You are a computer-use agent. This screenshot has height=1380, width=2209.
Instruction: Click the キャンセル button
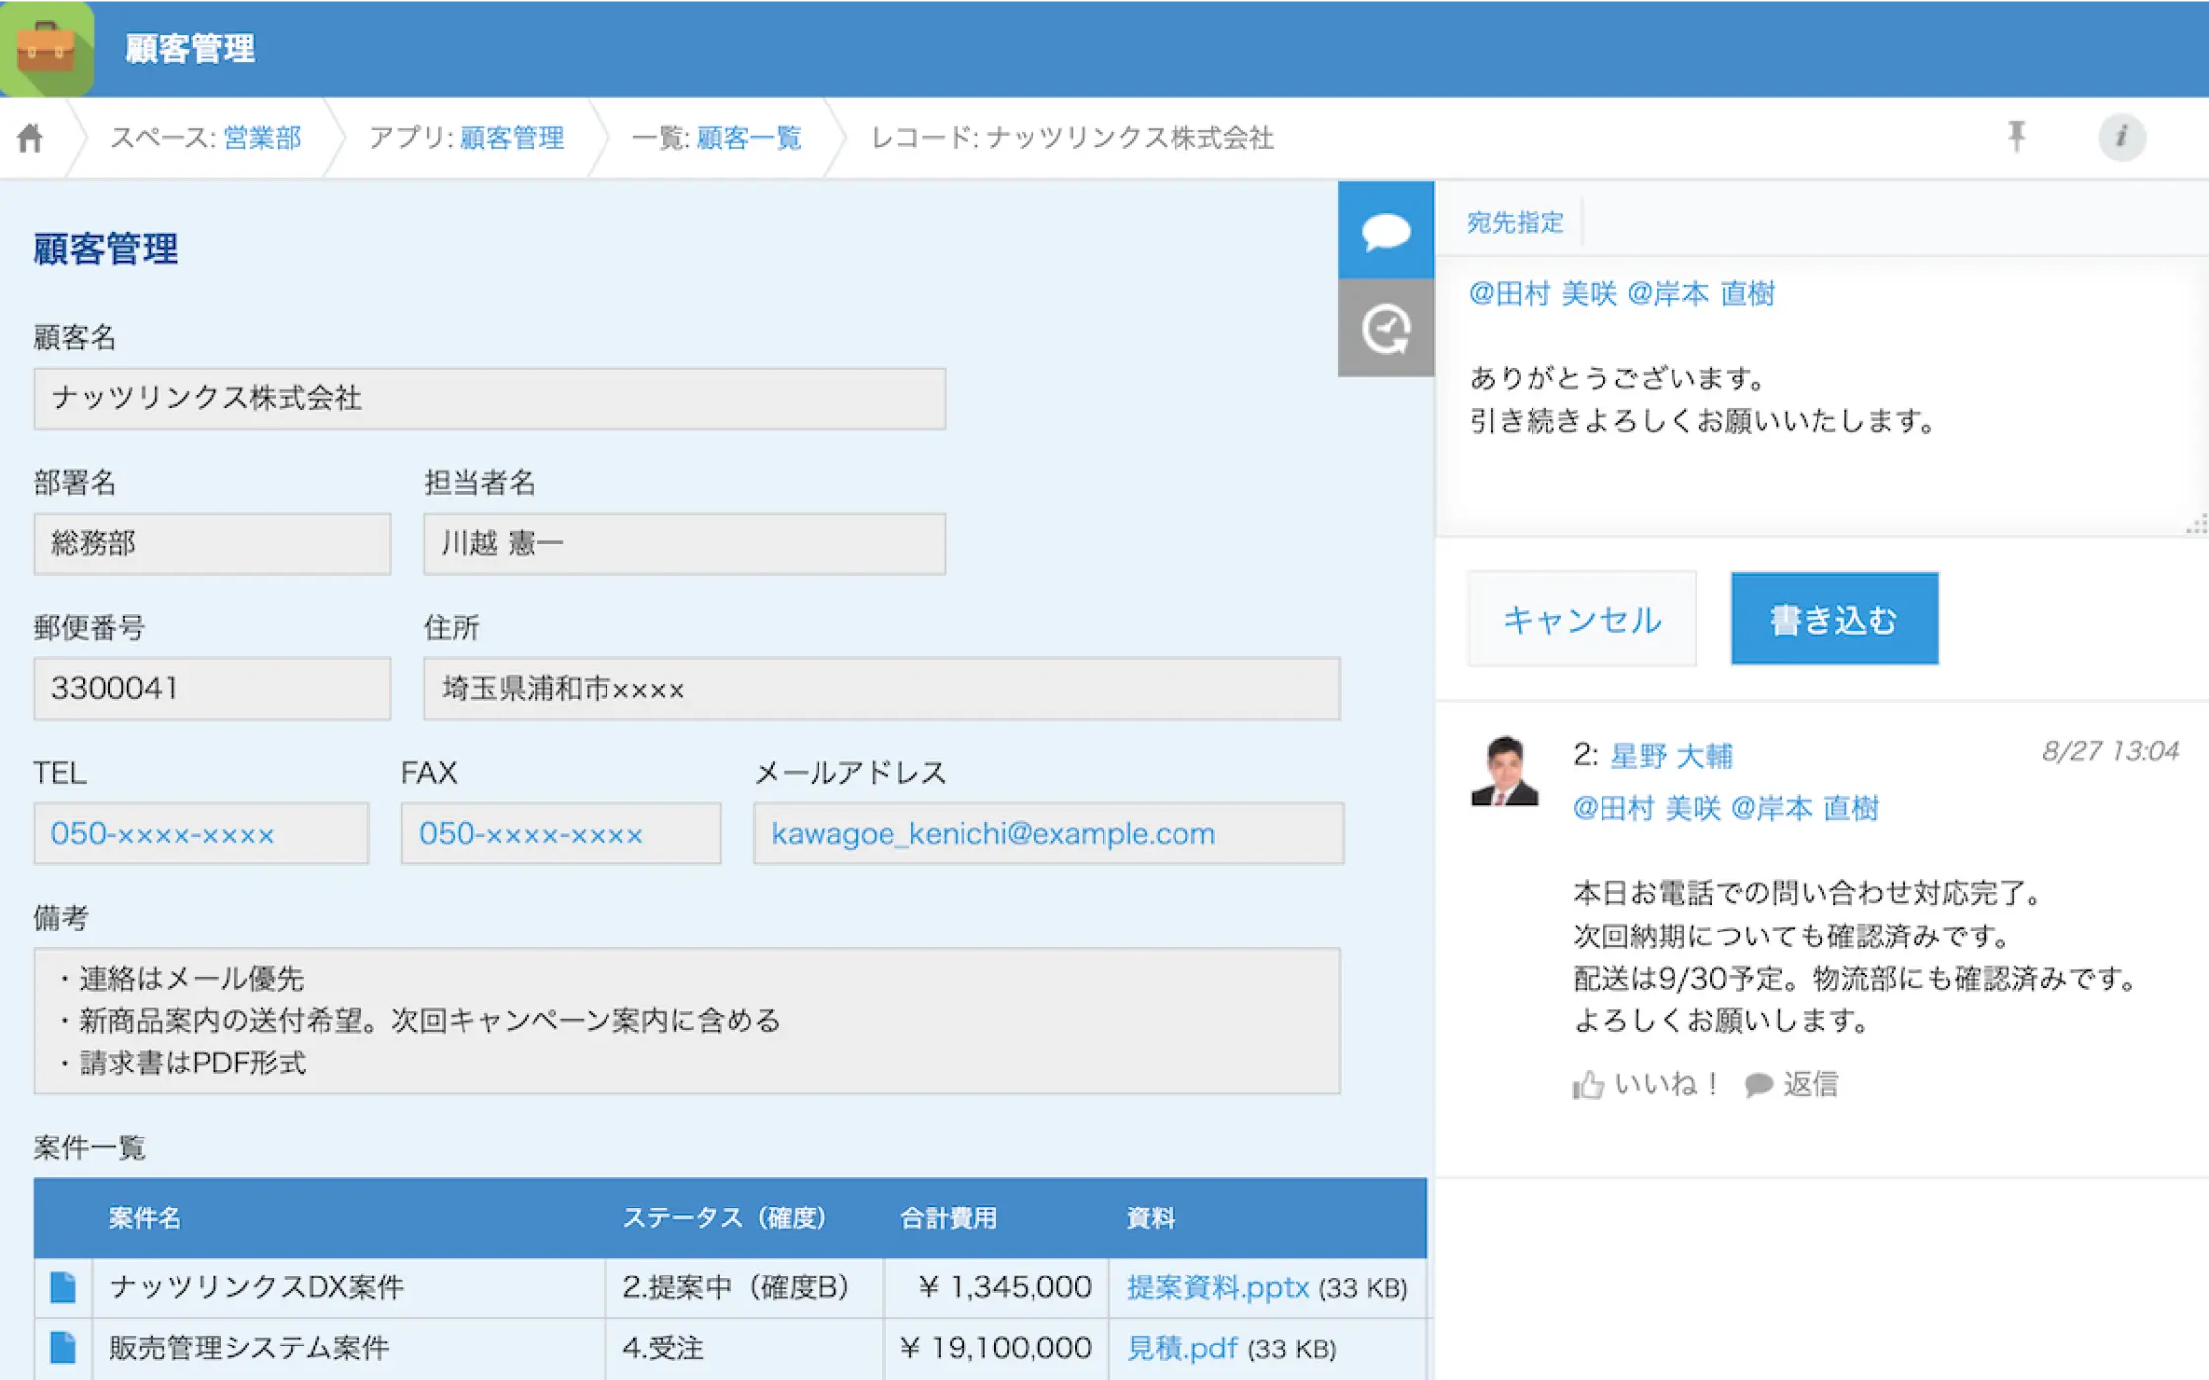tap(1582, 619)
